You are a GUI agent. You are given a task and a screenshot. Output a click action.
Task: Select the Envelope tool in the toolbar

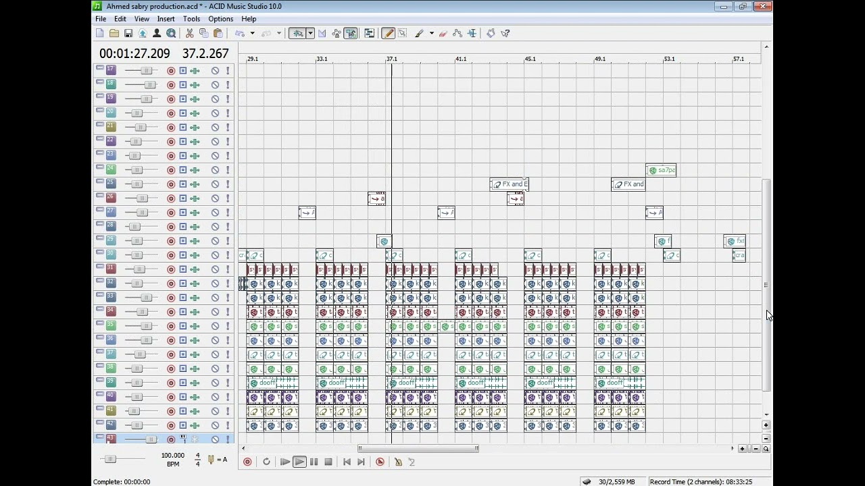coord(458,33)
